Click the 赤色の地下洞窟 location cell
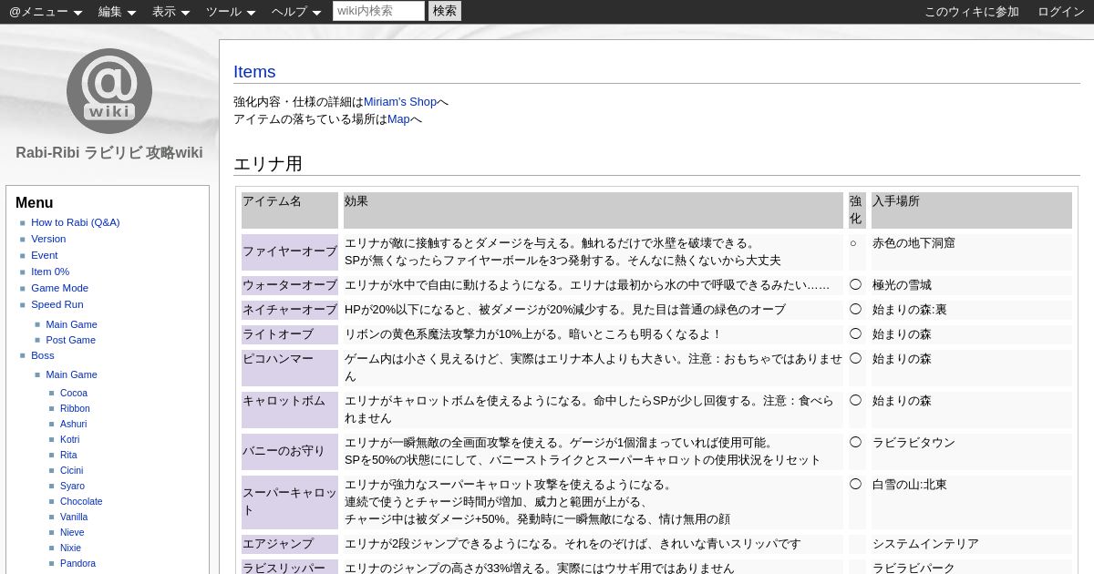The height and width of the screenshot is (574, 1094). pyautogui.click(x=972, y=252)
